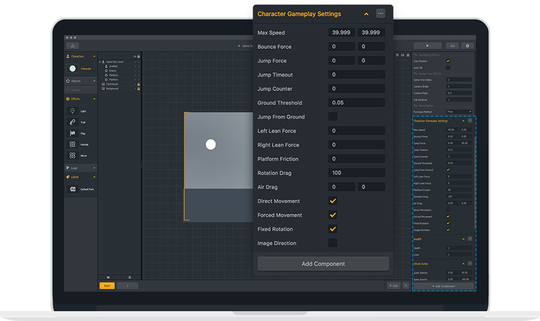Click the first Max Speed 39.999 field
540x321 pixels.
[x=341, y=32]
